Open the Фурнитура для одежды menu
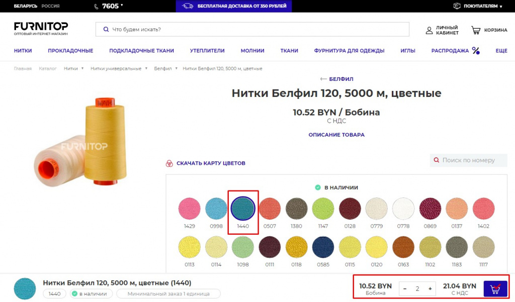515x302 pixels. click(x=349, y=51)
